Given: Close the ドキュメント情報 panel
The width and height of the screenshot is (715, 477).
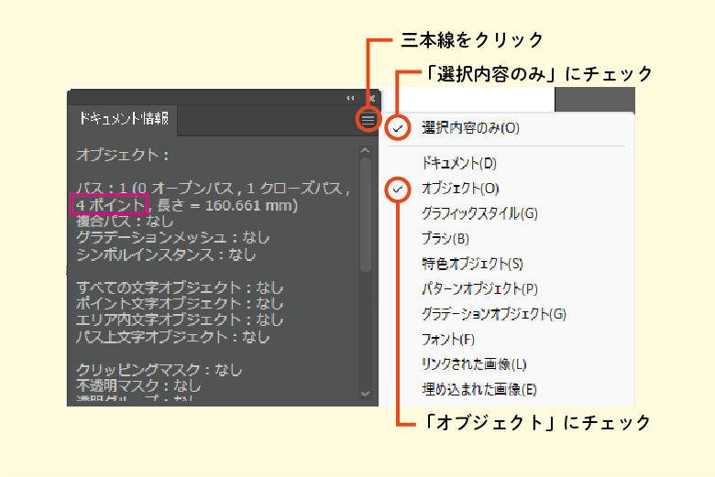Looking at the screenshot, I should point(372,98).
